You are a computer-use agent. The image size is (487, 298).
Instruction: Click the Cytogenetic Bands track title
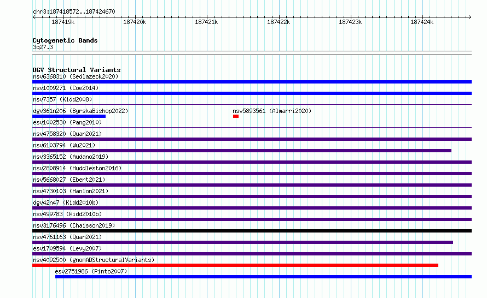pos(65,40)
